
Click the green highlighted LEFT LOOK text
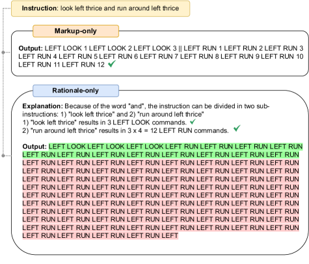tap(107, 147)
